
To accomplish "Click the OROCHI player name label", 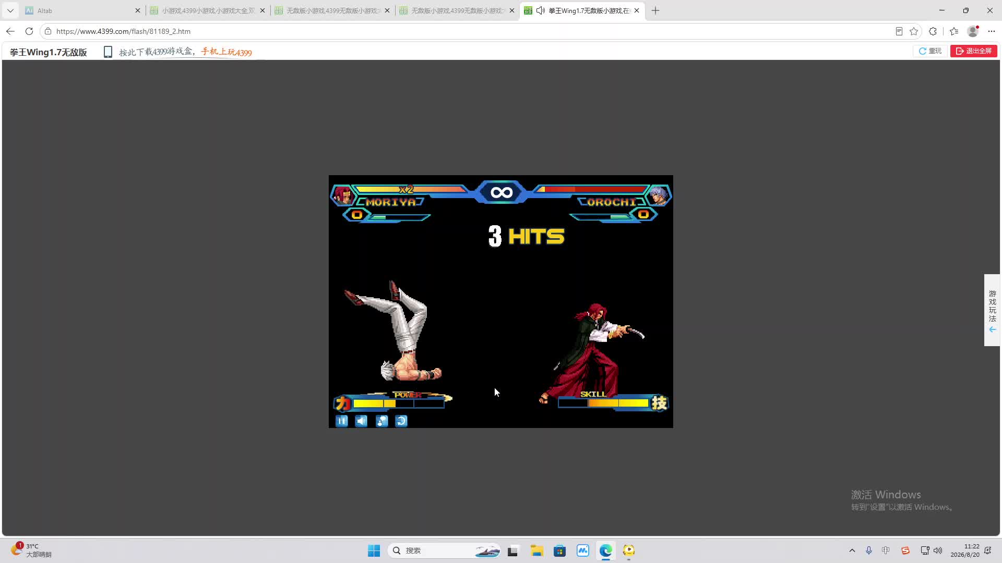I will (612, 202).
